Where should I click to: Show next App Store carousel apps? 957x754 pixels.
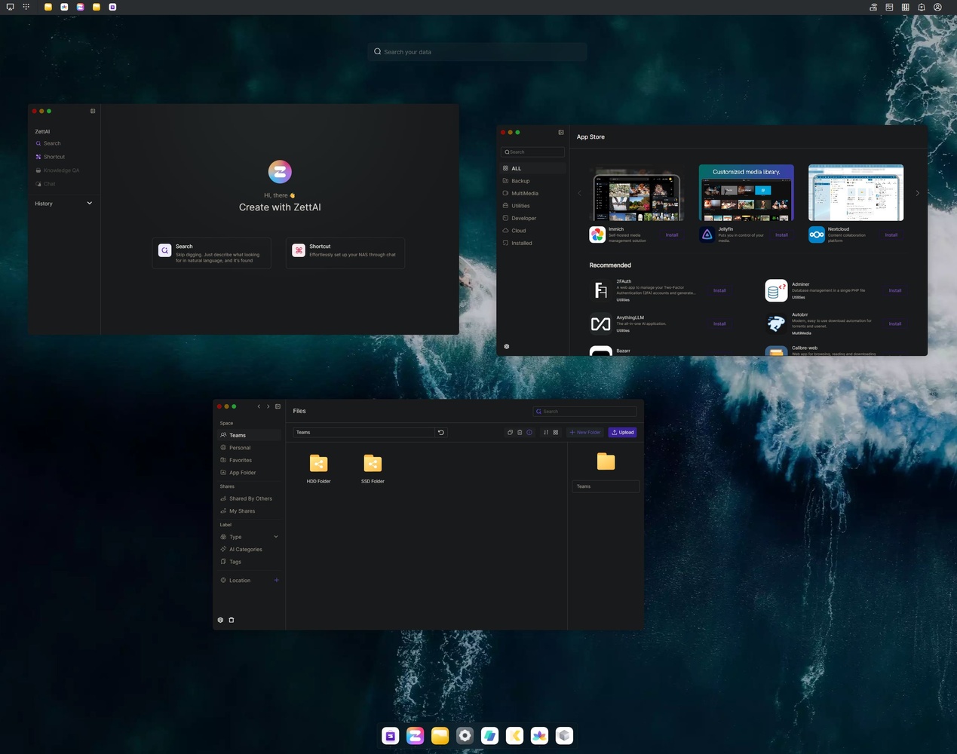(917, 194)
